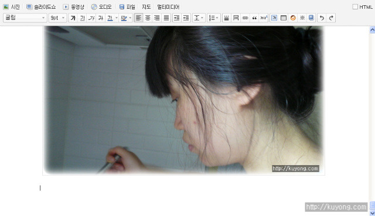Viewport: 375px width, 216px height.
Task: Insert a footnote with 가나 icon
Action: [264, 18]
